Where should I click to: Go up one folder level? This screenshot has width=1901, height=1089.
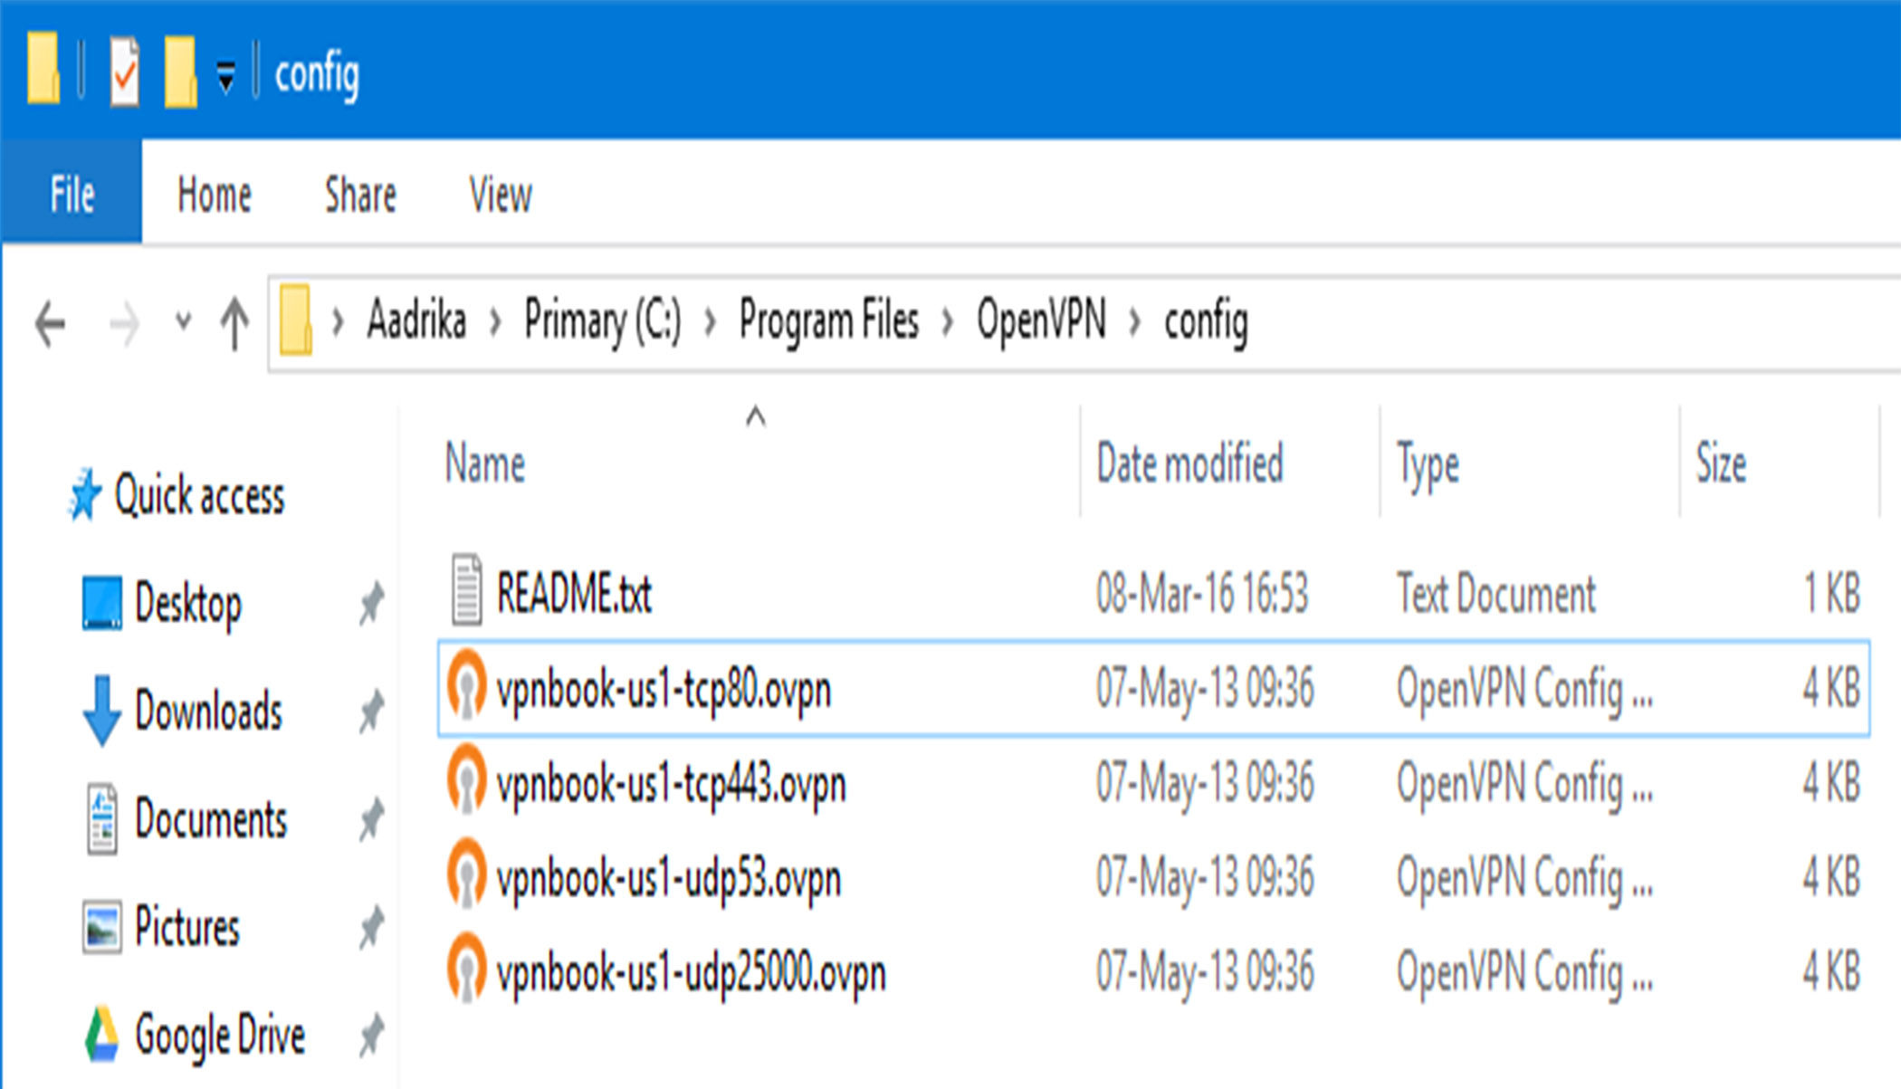click(235, 323)
